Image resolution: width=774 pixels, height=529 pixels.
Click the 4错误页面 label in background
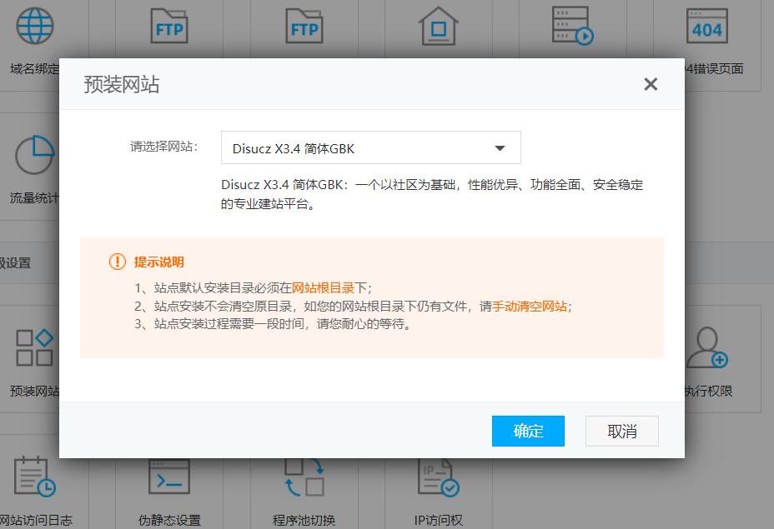click(714, 68)
